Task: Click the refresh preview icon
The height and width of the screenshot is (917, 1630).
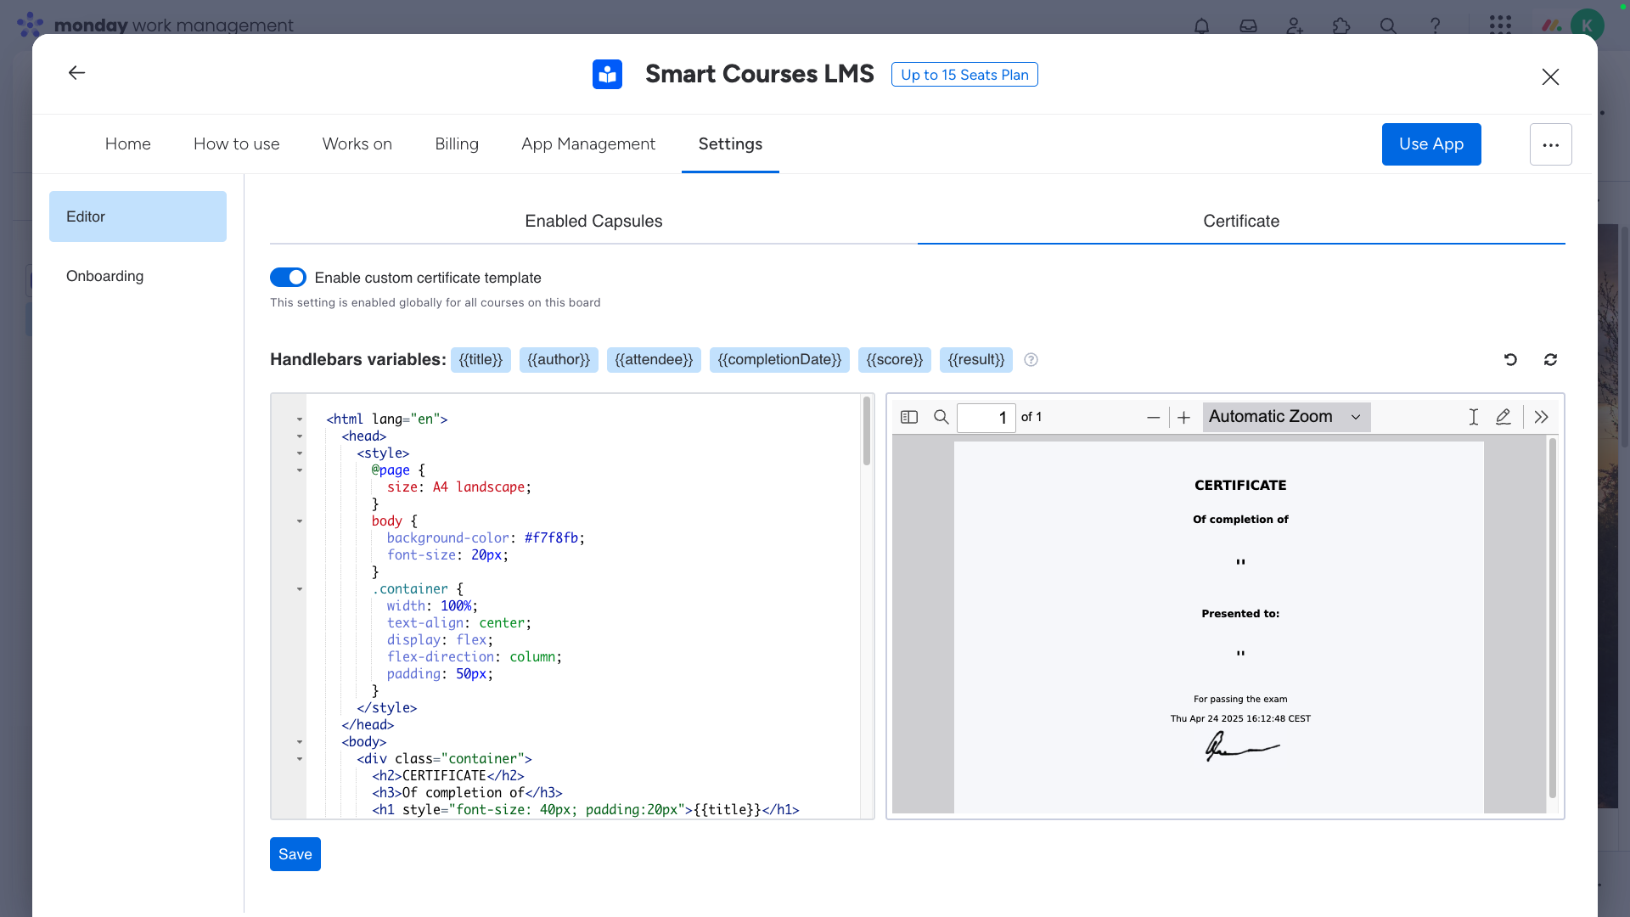Action: 1550,360
